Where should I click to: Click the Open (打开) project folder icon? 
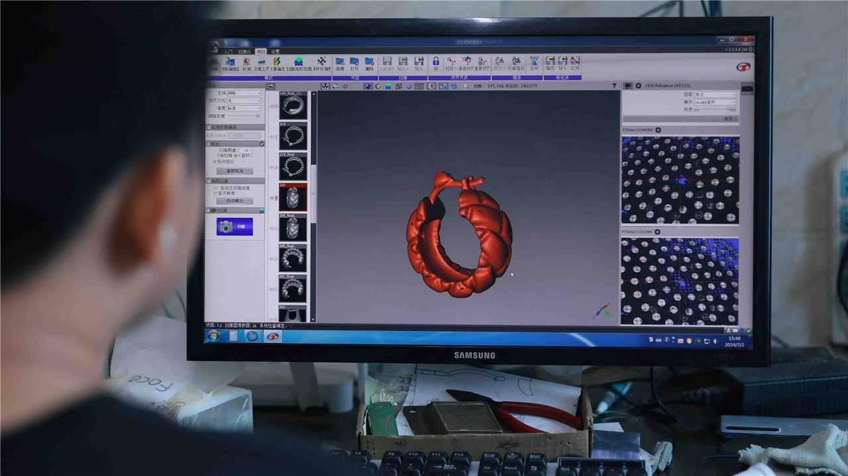coord(354,62)
